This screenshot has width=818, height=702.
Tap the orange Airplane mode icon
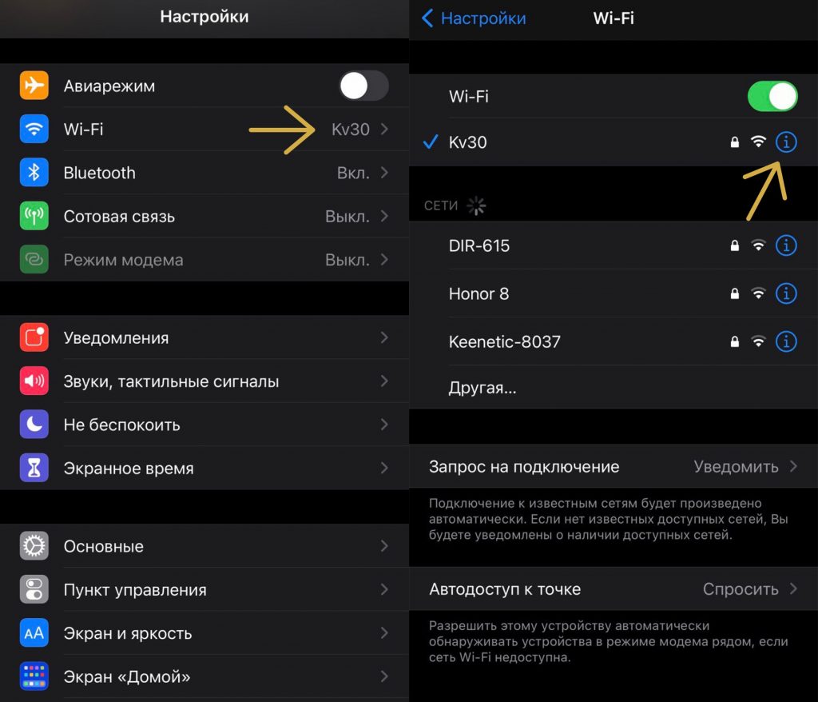tap(34, 85)
